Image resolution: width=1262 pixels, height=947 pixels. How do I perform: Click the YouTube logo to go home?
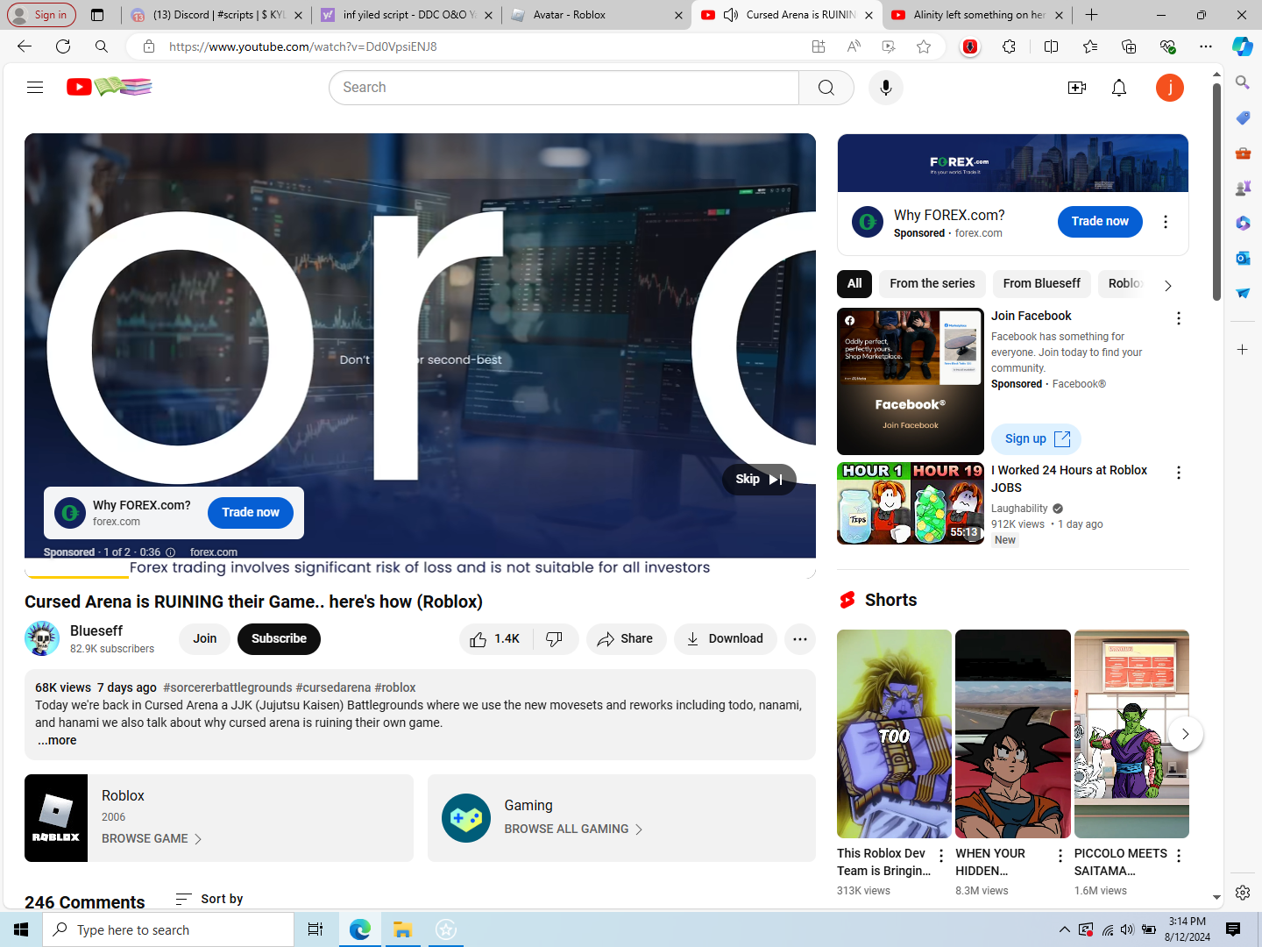pos(110,87)
